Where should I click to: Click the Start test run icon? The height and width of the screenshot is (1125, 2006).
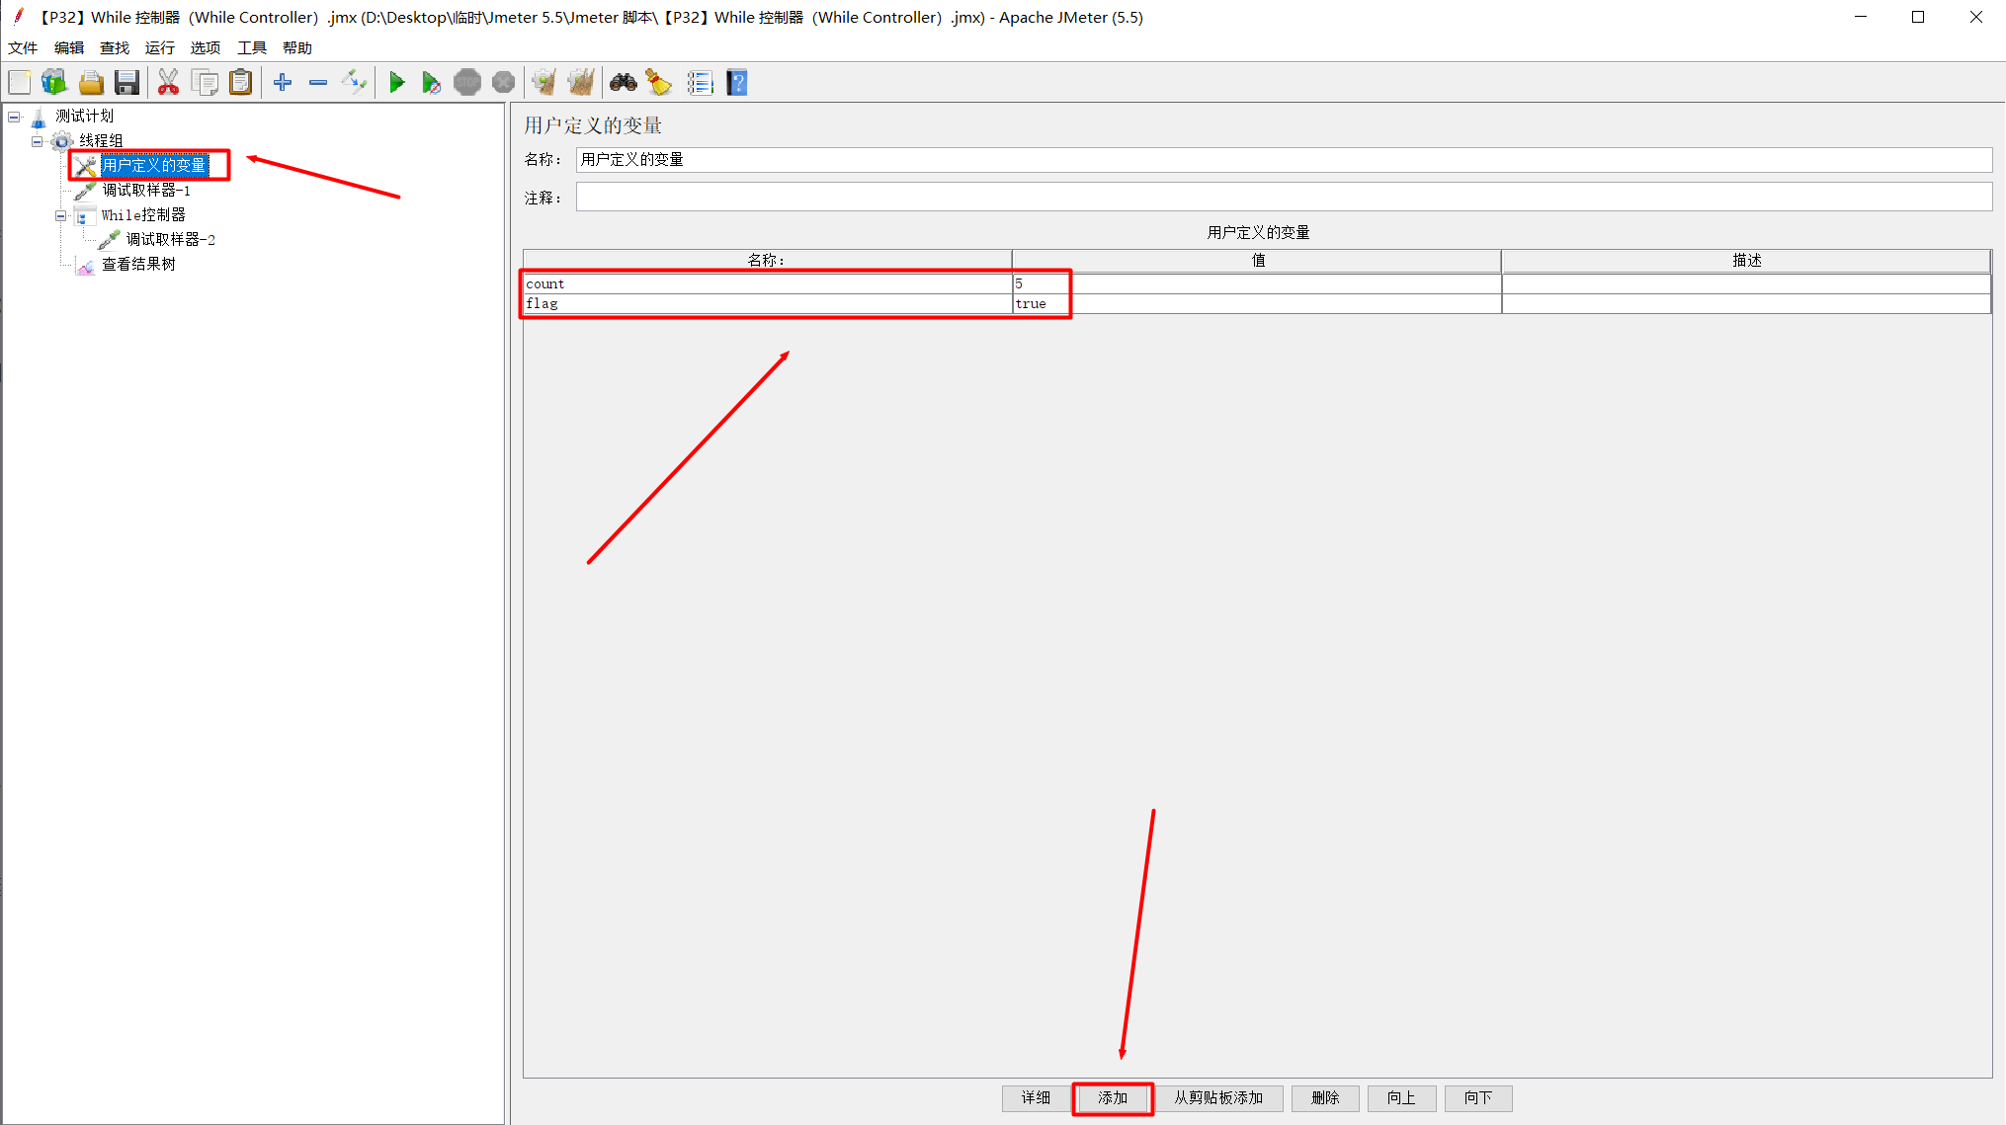(x=397, y=82)
